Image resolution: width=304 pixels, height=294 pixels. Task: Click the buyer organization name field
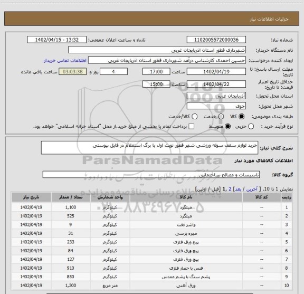(157, 50)
